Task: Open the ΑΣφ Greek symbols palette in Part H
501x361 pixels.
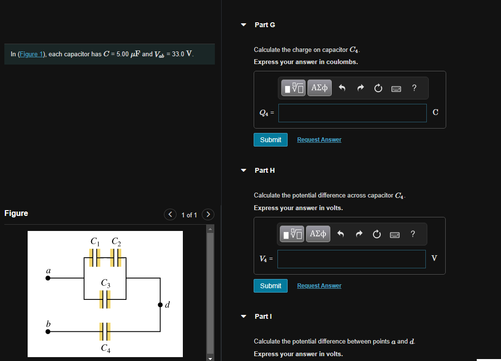Action: [318, 234]
